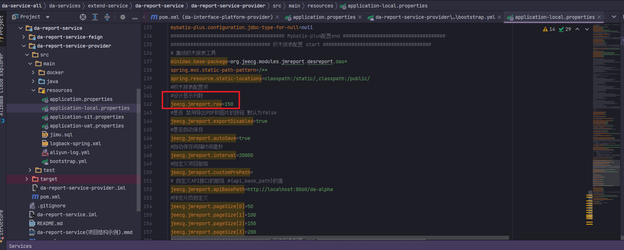Close the bootstrap.yml editor tab
624x250 pixels.
tap(499, 17)
